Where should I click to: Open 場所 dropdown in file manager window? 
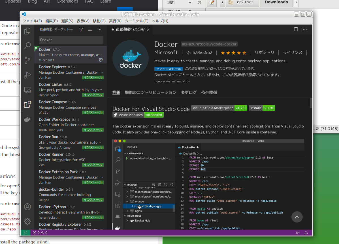[x=180, y=2]
